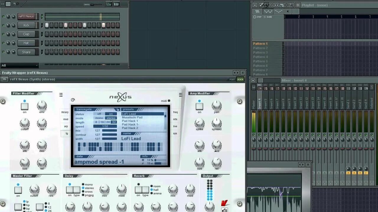
Task: Toggle Master Filter on button
Action: [18, 190]
